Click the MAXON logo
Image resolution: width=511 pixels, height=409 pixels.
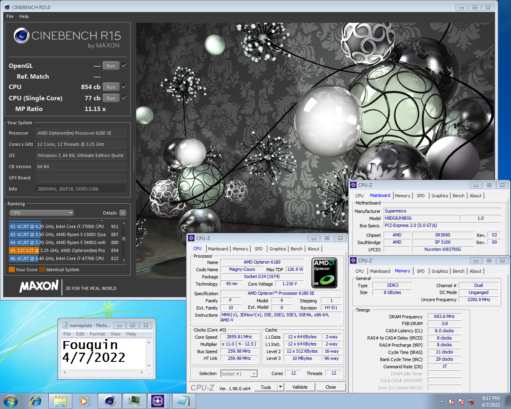(x=39, y=286)
